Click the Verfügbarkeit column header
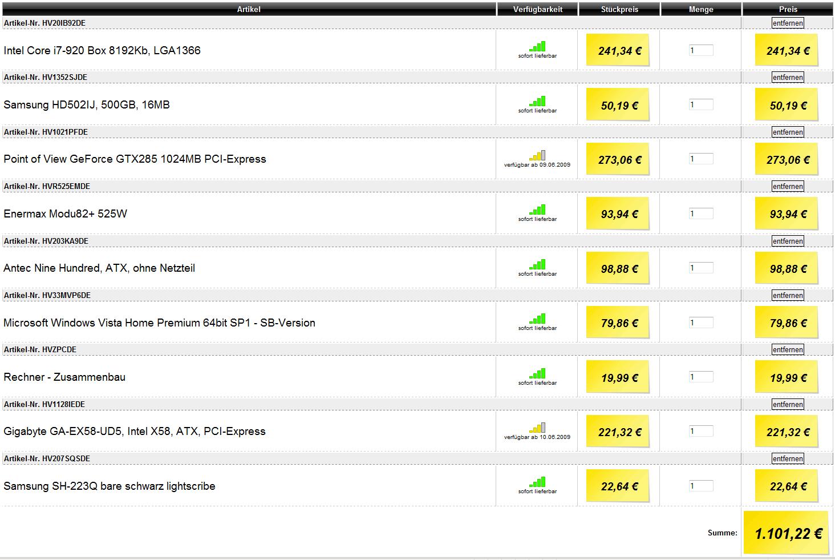 (x=537, y=9)
